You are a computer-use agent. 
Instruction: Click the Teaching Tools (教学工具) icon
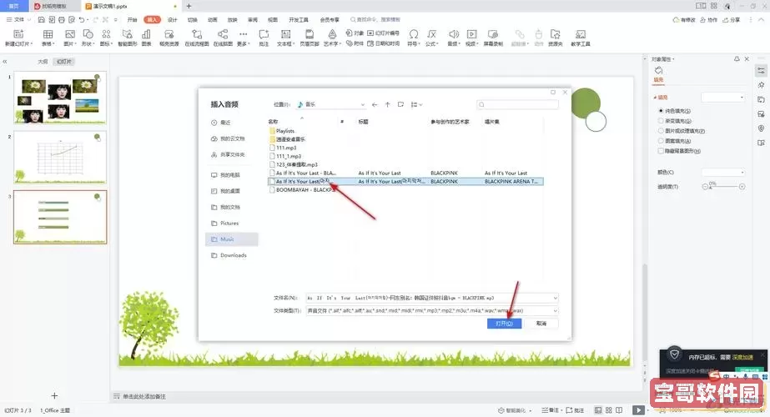581,34
